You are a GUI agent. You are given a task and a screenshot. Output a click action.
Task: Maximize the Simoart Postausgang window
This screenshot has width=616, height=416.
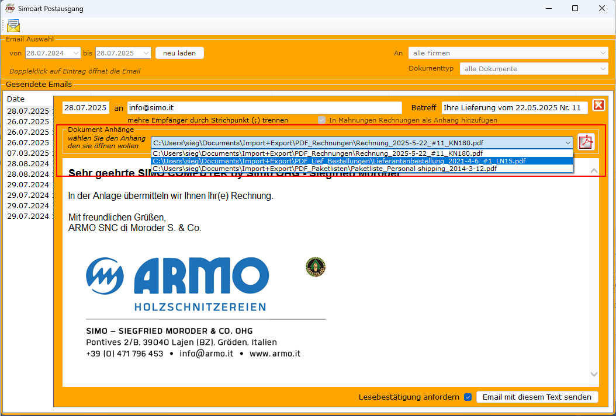coord(575,8)
